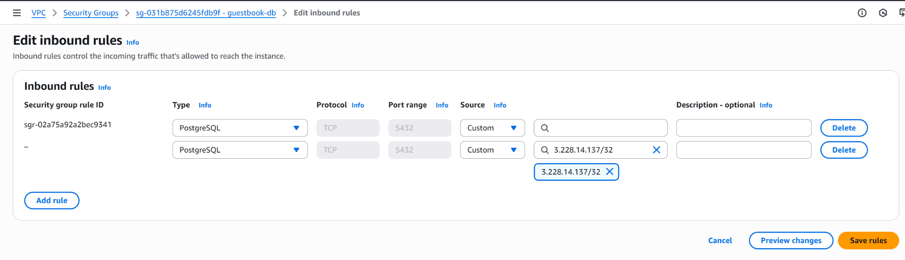Remove the 3.228.14.137/32 source tag
This screenshot has width=905, height=260.
tap(609, 172)
